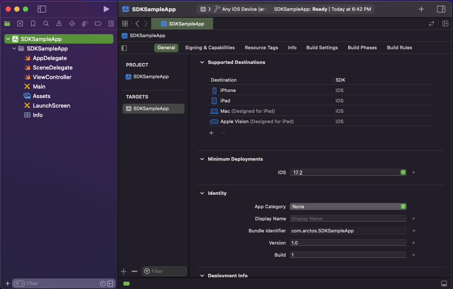Open the iOS minimum deployment version dropdown

coord(348,172)
